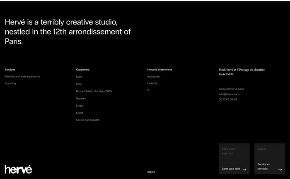The width and height of the screenshot is (290, 179).
Task: Click the hervé logo
Action: click(x=18, y=169)
